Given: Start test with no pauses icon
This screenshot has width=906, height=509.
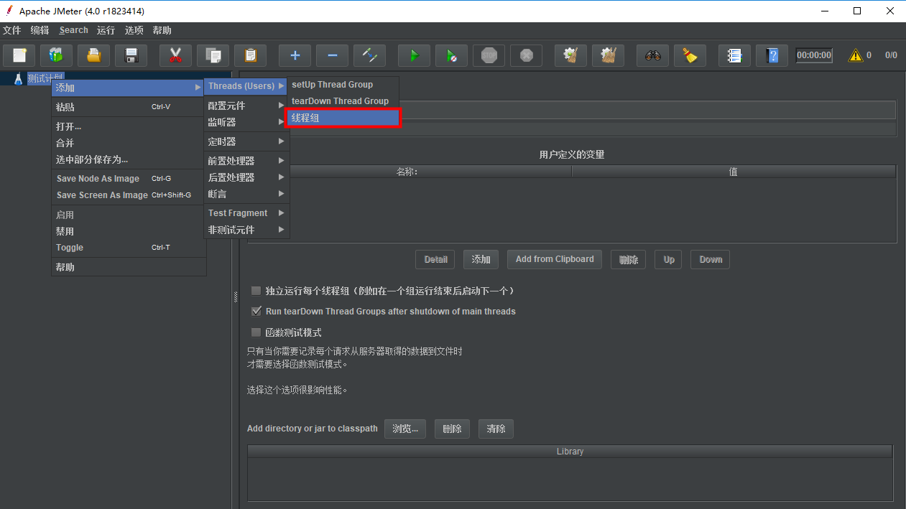Looking at the screenshot, I should 451,55.
